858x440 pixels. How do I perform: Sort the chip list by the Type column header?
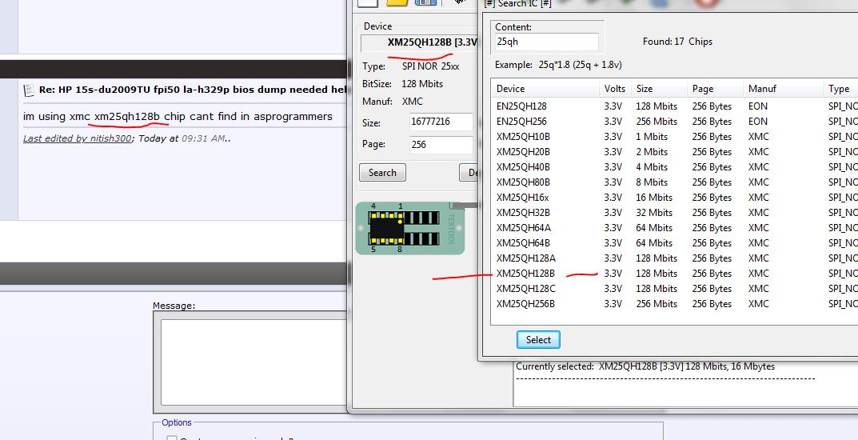tap(840, 89)
